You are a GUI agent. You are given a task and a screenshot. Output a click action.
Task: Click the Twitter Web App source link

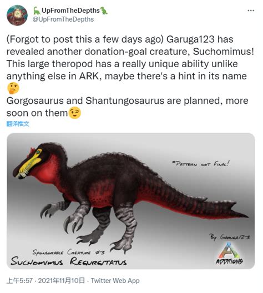115,280
